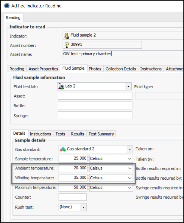Screen dimensions: 184x223
Task: Click the lightbulb icon beside asset number
Action: click(x=67, y=45)
